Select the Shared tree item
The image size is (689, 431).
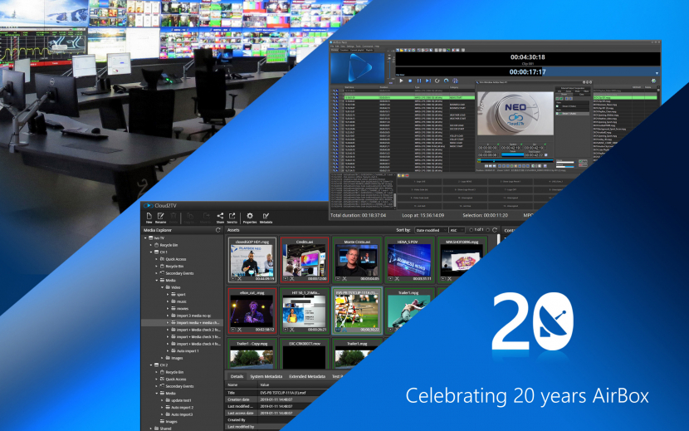pyautogui.click(x=165, y=428)
